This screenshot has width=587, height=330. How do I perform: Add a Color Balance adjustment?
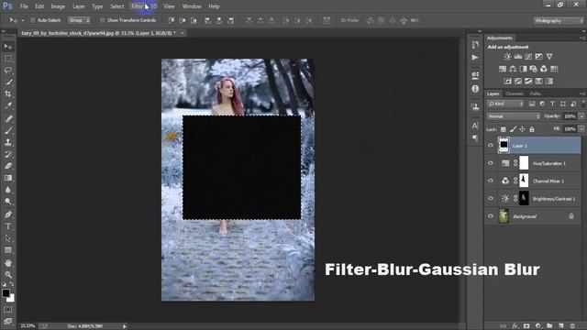point(513,69)
